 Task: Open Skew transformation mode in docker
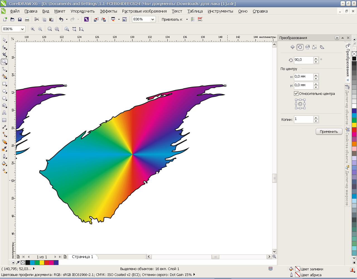[x=322, y=47]
